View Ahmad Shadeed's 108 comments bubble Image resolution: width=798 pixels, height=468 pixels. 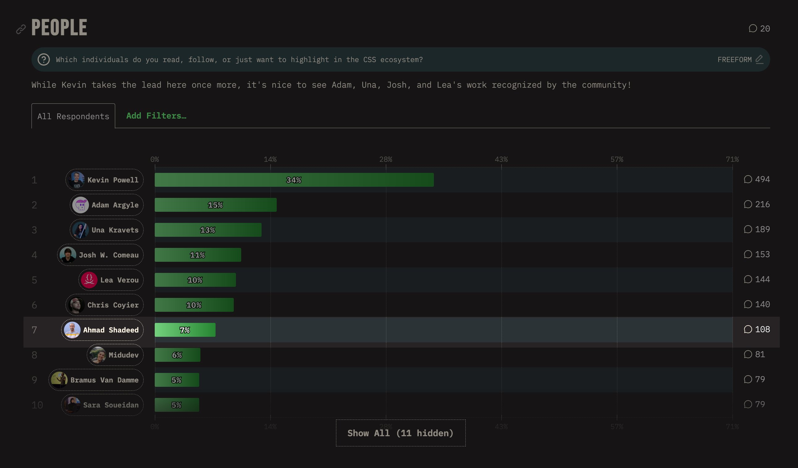pyautogui.click(x=748, y=329)
